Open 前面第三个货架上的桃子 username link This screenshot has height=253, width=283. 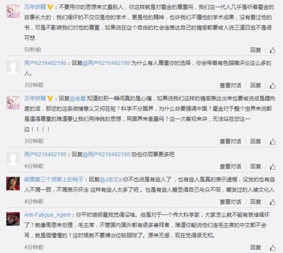[x=54, y=180]
